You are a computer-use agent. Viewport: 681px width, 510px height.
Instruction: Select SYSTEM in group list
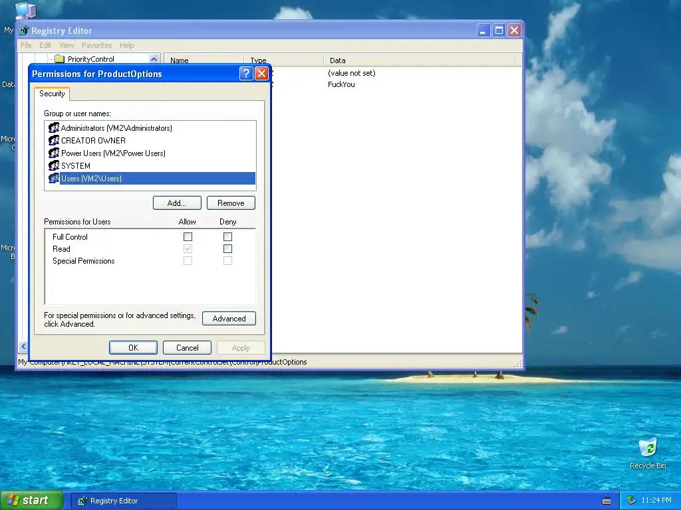click(x=76, y=165)
